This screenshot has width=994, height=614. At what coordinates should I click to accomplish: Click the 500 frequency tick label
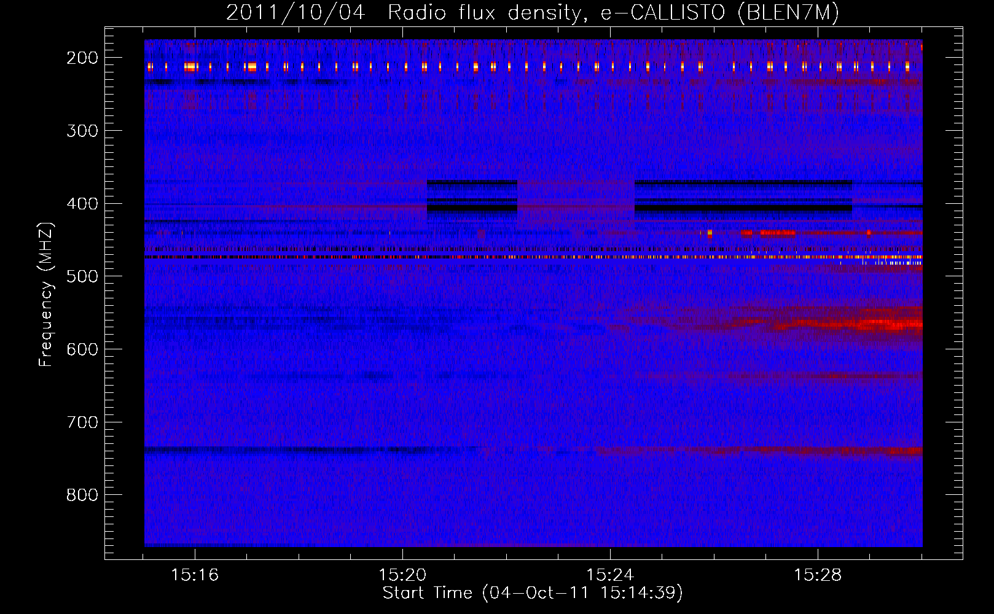click(x=82, y=276)
